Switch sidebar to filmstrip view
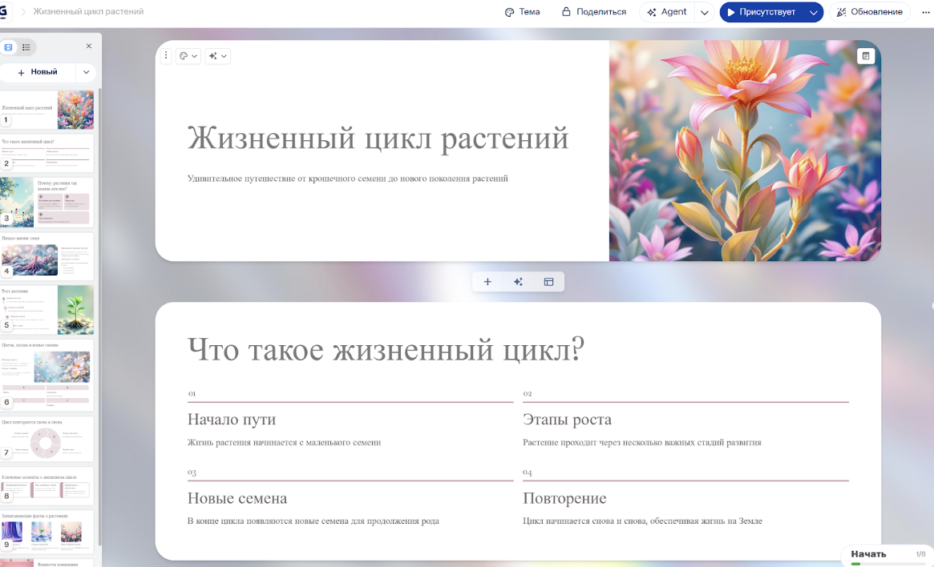934x567 pixels. click(x=9, y=47)
